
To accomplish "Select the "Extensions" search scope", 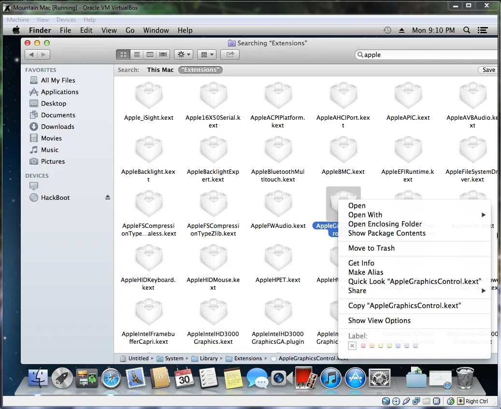I will tap(200, 70).
